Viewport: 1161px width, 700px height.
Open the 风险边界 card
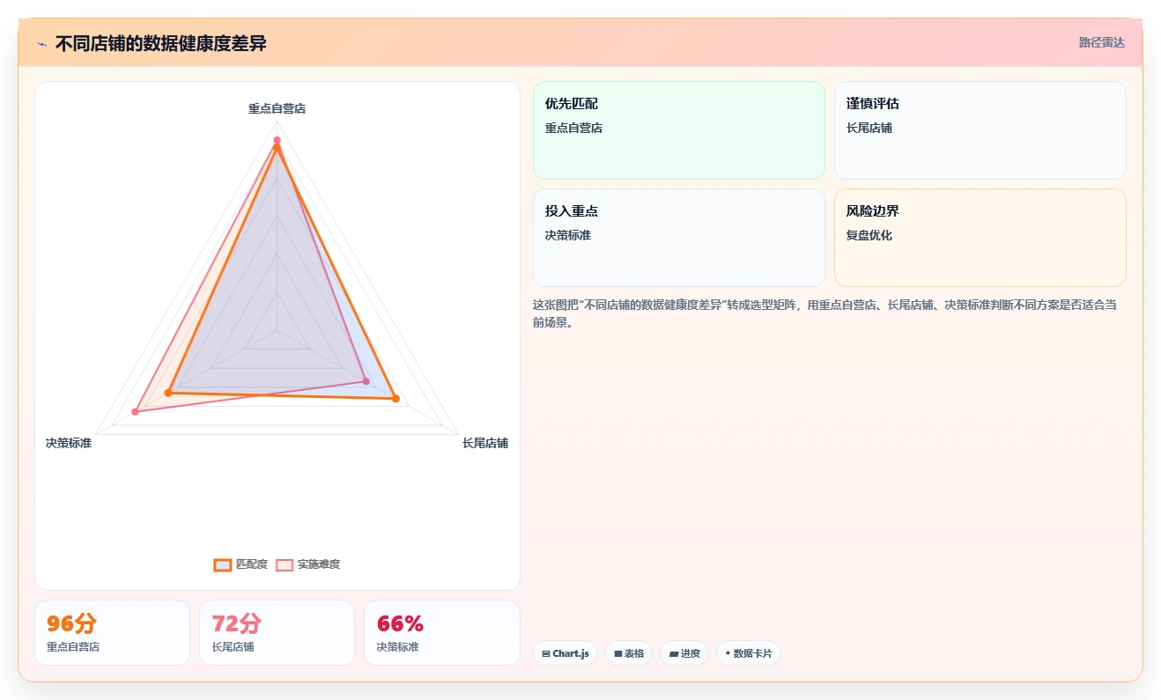(980, 238)
